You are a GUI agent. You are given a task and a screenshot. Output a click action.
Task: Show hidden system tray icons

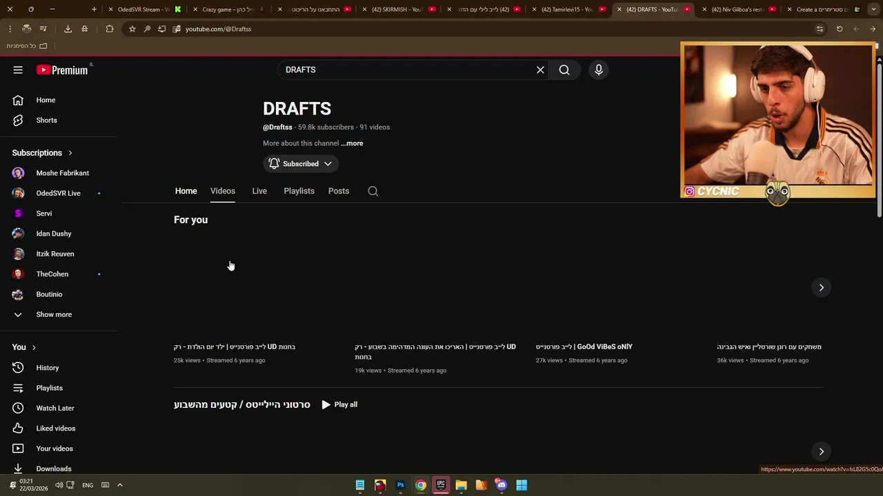point(119,485)
